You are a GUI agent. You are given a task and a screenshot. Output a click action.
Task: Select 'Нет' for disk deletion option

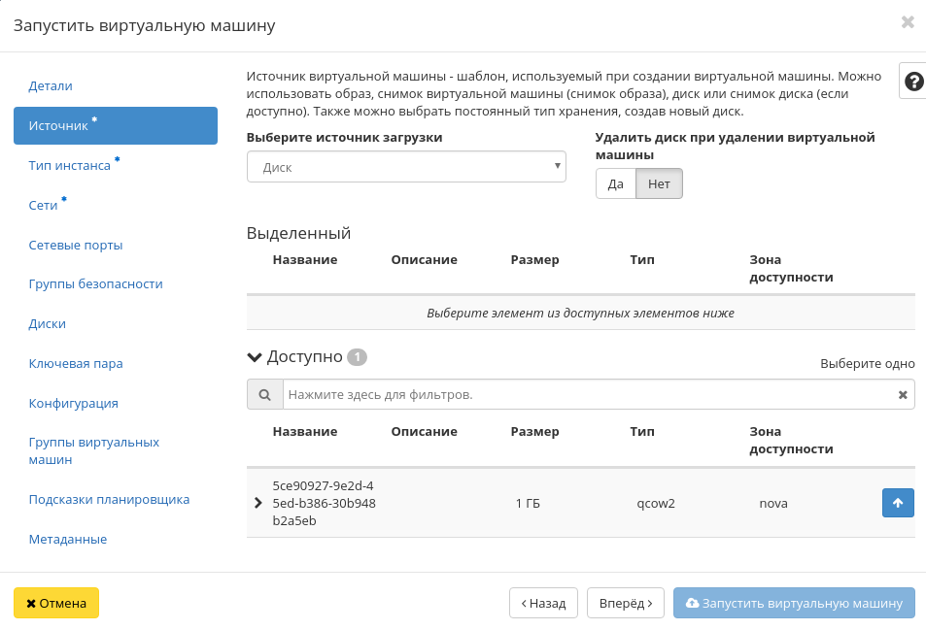tap(659, 183)
